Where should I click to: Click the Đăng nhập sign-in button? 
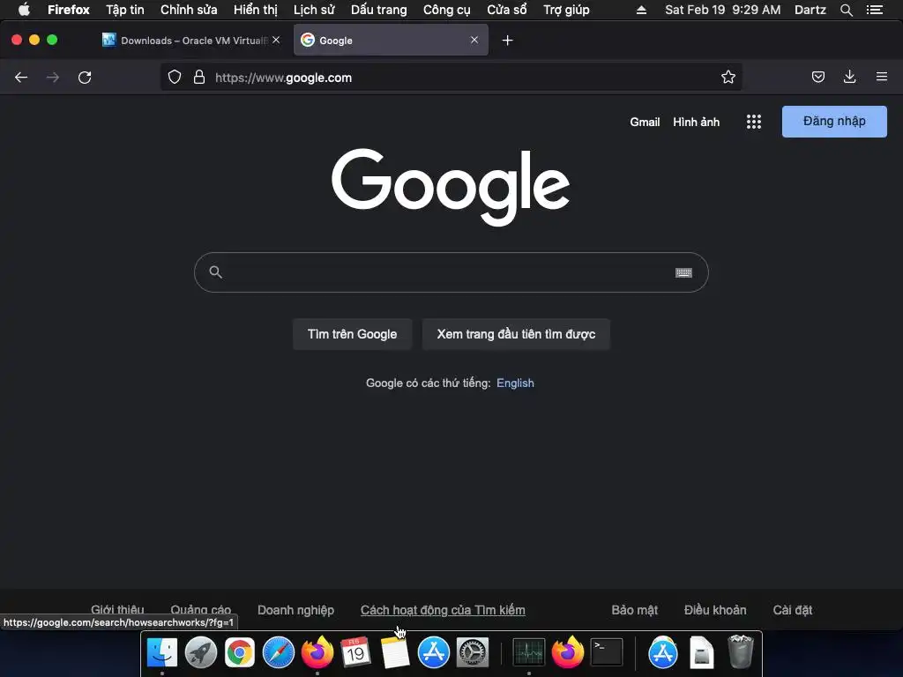coord(834,122)
